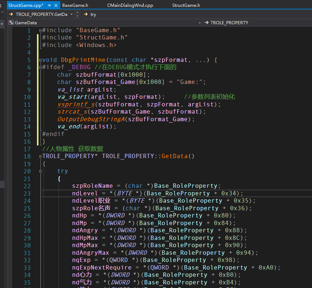
Task: Click the try navigation arrow icon
Action: pyautogui.click(x=86, y=14)
